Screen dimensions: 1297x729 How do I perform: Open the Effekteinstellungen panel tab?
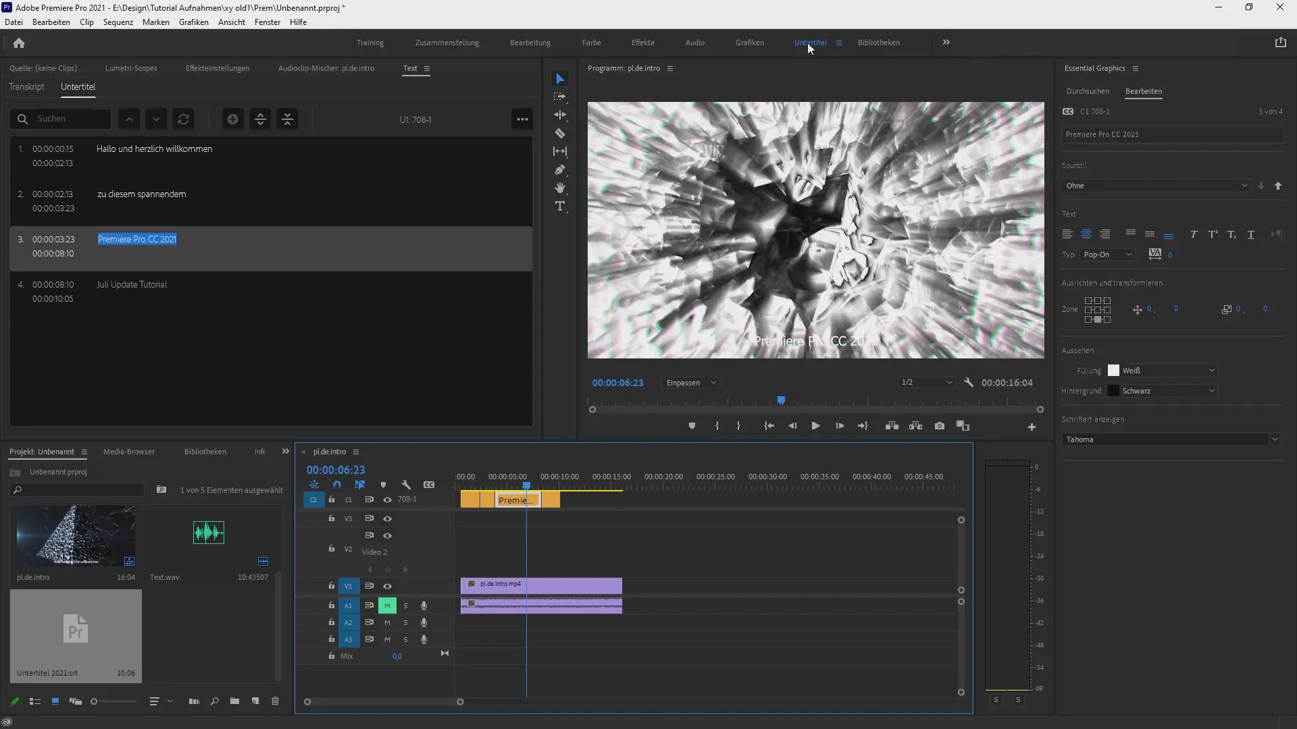pyautogui.click(x=218, y=68)
